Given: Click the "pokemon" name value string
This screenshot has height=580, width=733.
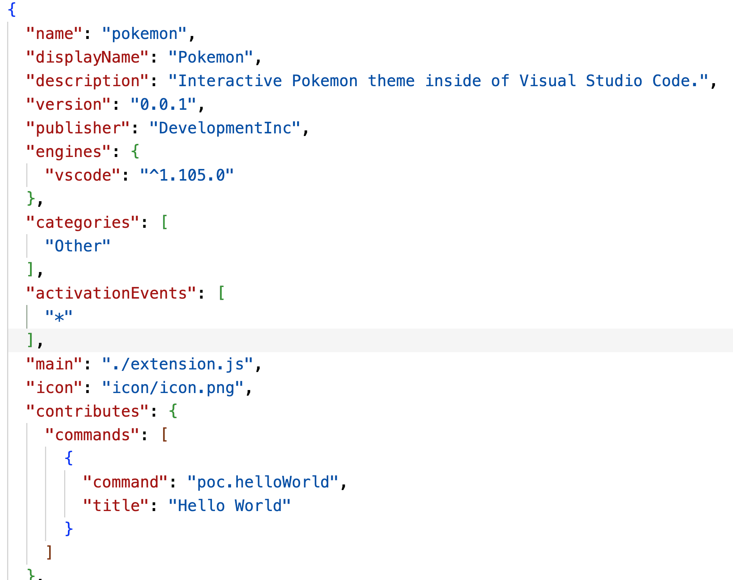Looking at the screenshot, I should point(144,34).
